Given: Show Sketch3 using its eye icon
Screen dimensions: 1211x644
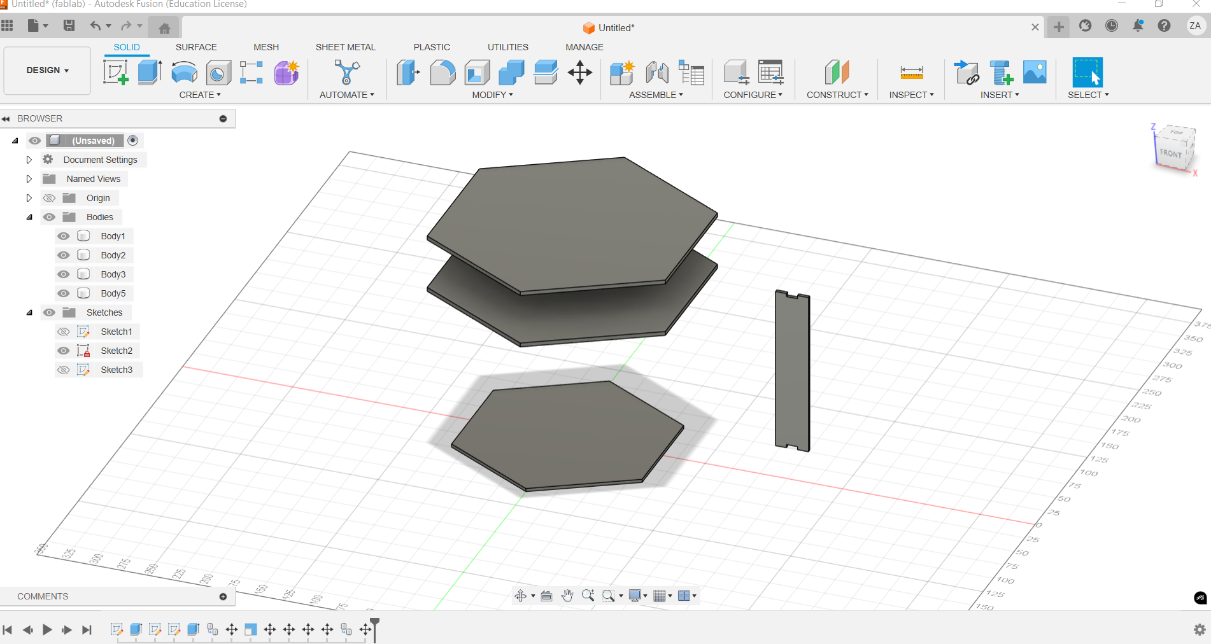Looking at the screenshot, I should tap(64, 370).
